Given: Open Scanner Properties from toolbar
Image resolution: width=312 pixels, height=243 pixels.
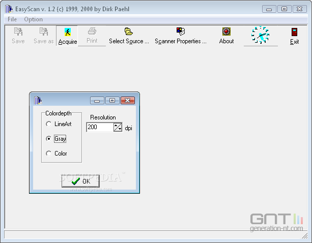Looking at the screenshot, I should point(181,36).
